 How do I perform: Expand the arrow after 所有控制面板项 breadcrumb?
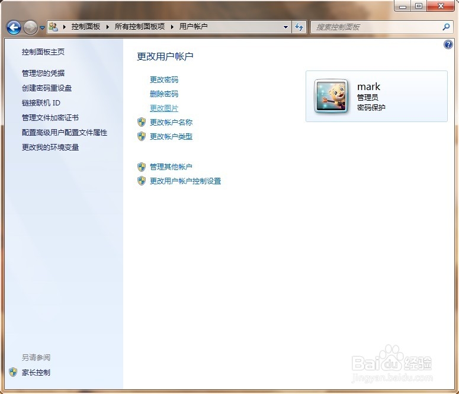pos(172,27)
